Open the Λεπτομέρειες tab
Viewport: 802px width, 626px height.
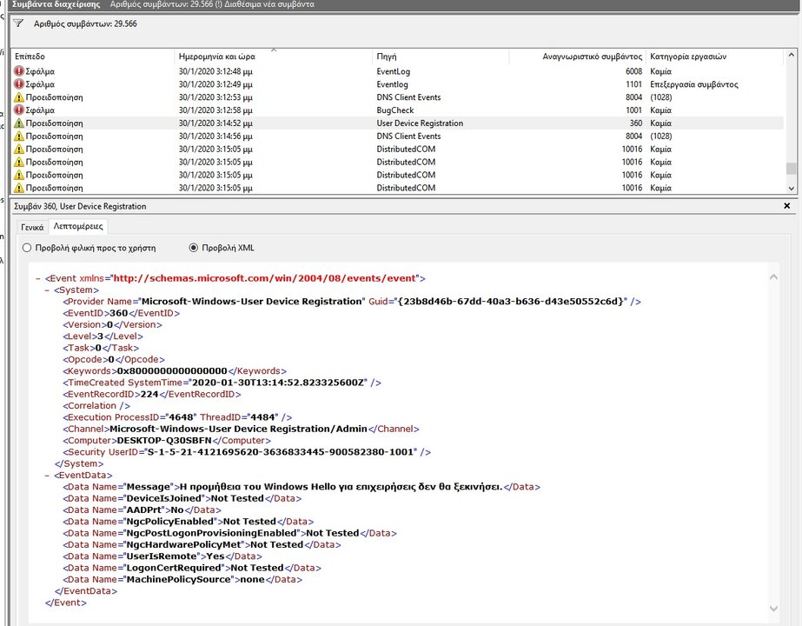(x=78, y=227)
